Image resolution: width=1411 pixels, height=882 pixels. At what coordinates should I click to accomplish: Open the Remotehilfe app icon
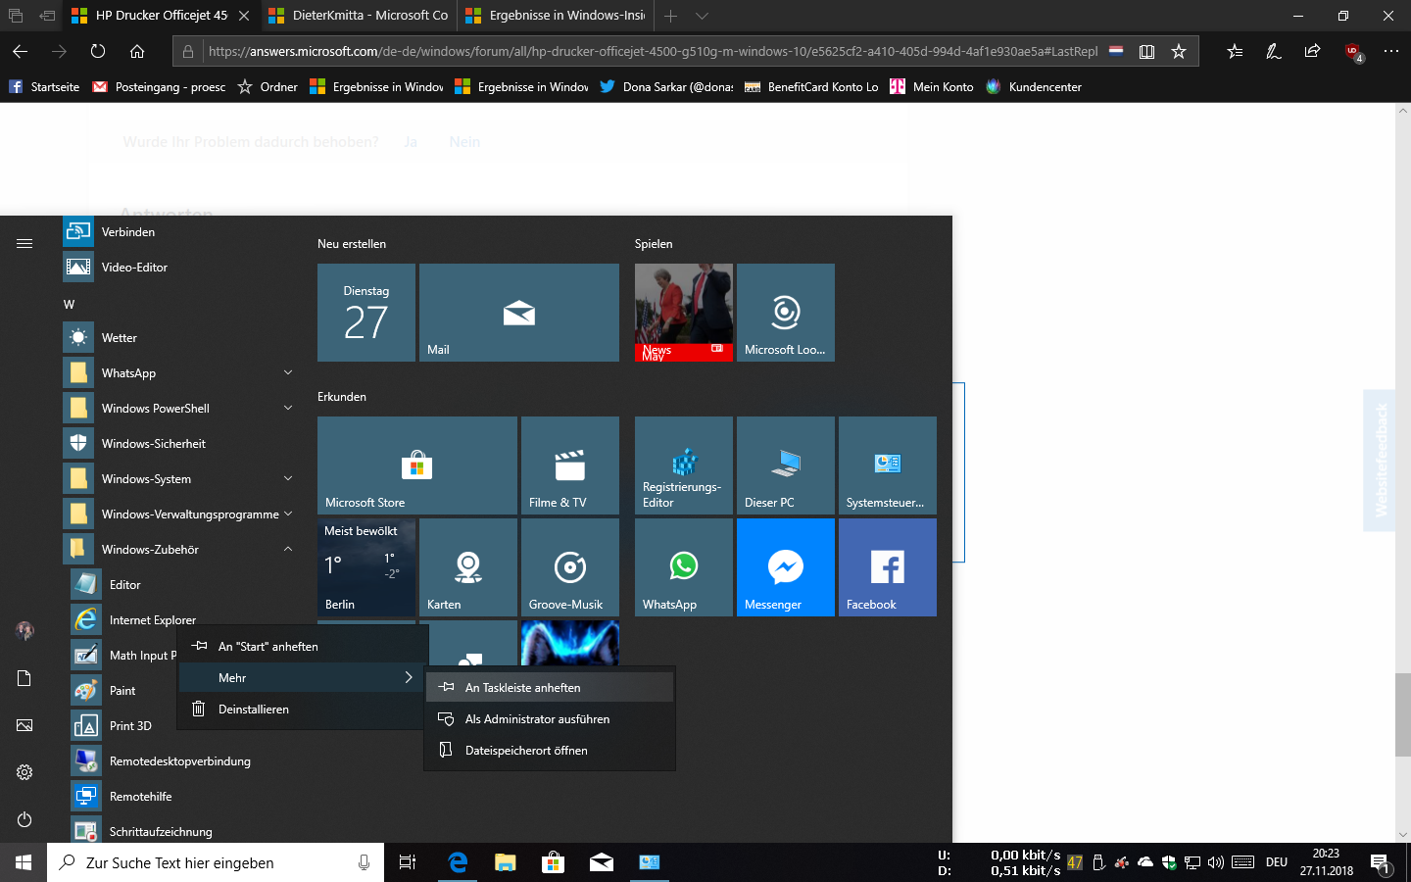point(86,796)
